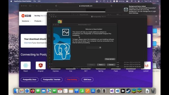Open the PostgreSQL installer icon in Finder window

click(60, 22)
